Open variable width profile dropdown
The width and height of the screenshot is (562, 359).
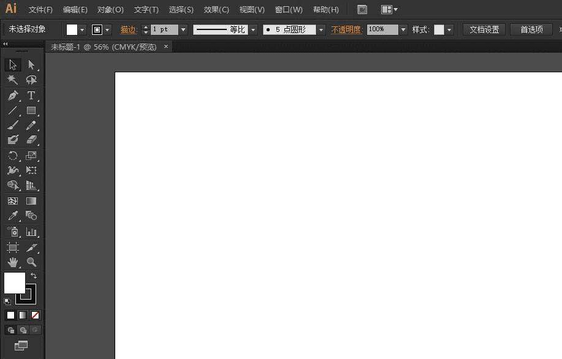[253, 30]
